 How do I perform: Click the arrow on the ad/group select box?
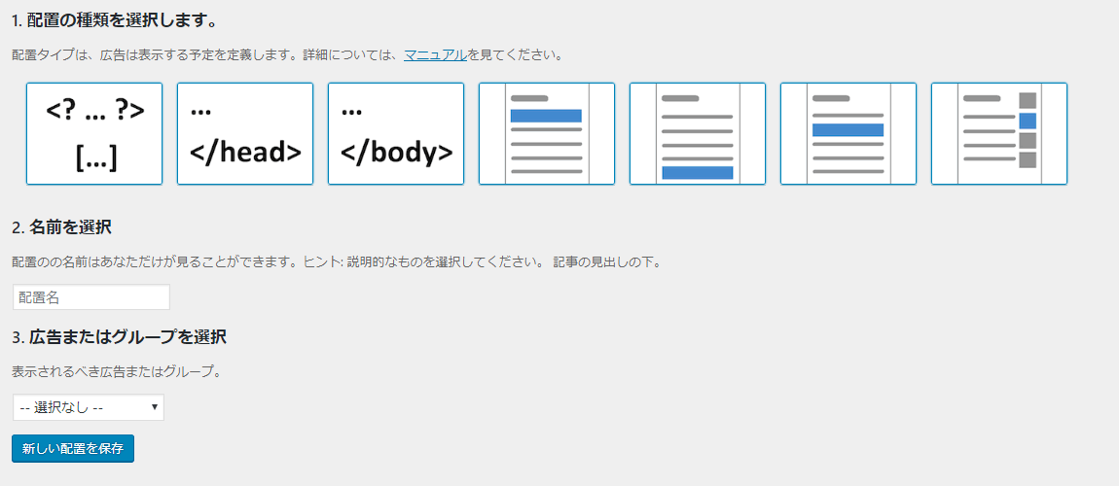[x=155, y=407]
